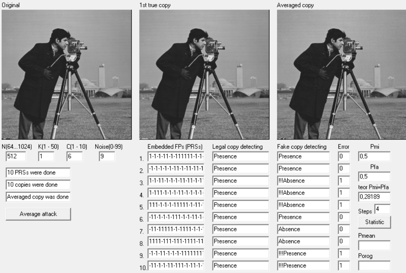This screenshot has width=406, height=273.
Task: Click row 7 Legal copy detecting field
Action: [x=241, y=229]
